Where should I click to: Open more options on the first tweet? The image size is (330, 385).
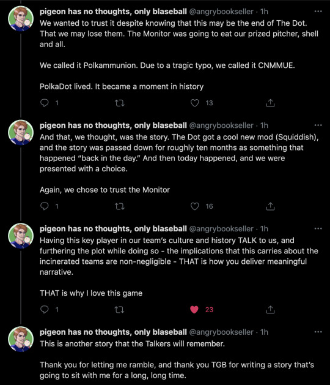(318, 11)
